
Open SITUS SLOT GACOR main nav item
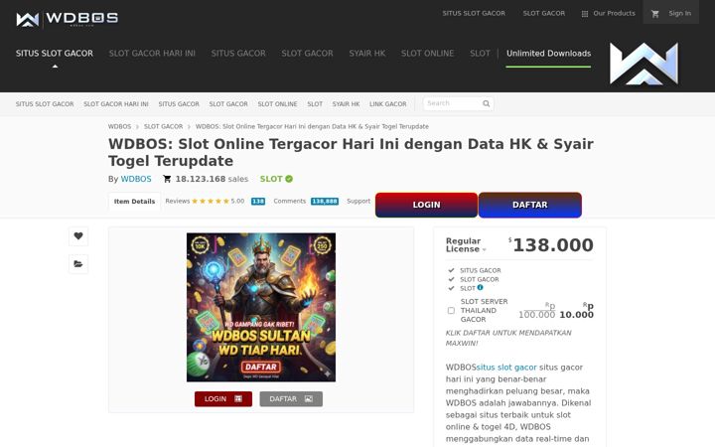[55, 54]
